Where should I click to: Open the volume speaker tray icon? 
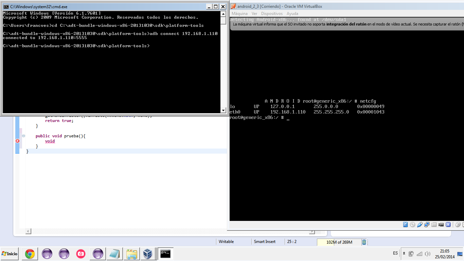click(x=428, y=254)
